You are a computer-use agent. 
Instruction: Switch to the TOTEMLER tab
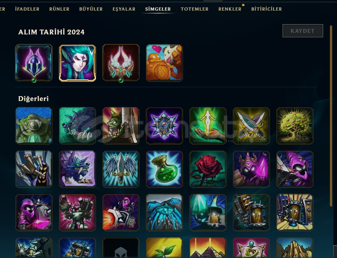195,9
